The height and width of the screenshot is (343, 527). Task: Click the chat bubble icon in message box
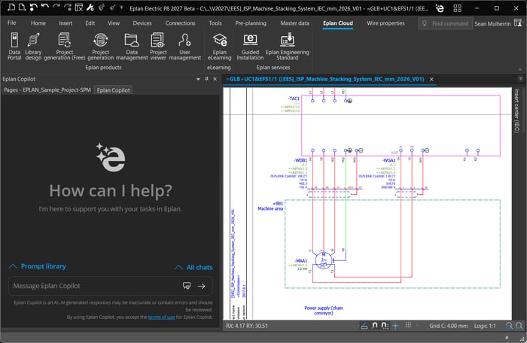click(187, 286)
